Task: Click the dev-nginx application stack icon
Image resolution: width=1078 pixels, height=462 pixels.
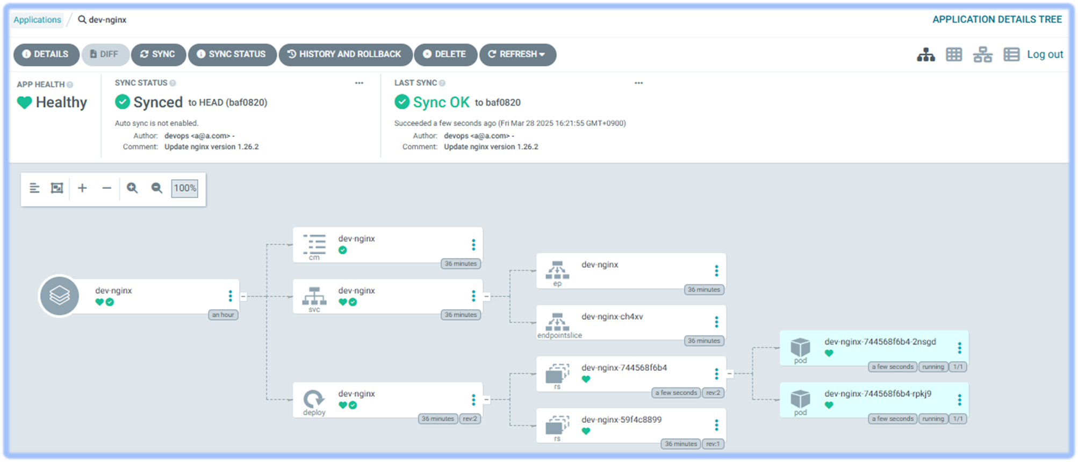Action: click(x=60, y=296)
